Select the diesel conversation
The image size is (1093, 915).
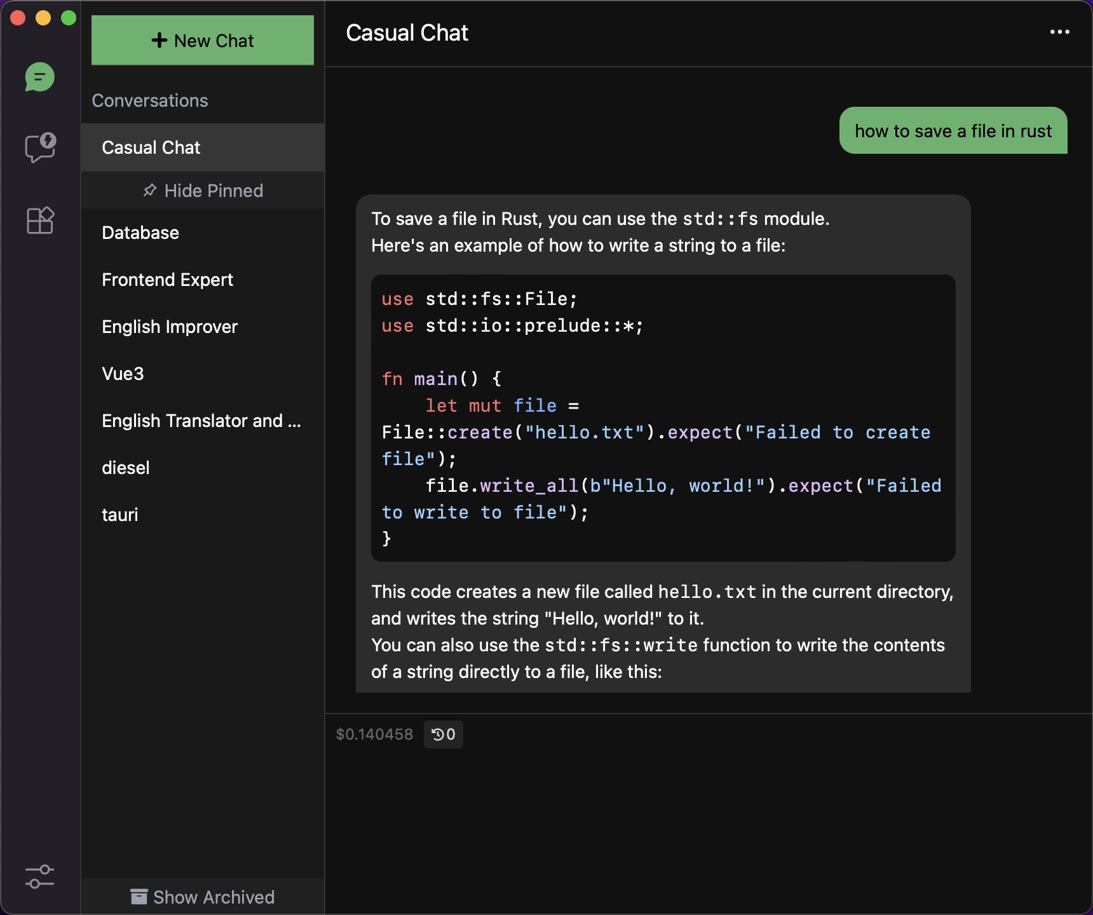[x=203, y=468]
